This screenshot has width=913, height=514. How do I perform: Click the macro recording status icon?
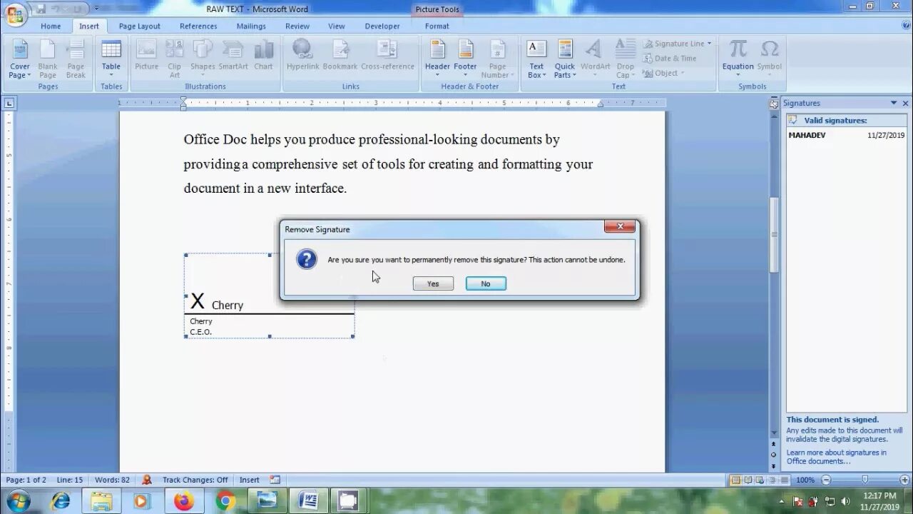[x=275, y=480]
